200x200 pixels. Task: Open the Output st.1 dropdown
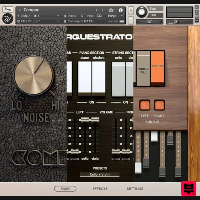pyautogui.click(x=37, y=15)
